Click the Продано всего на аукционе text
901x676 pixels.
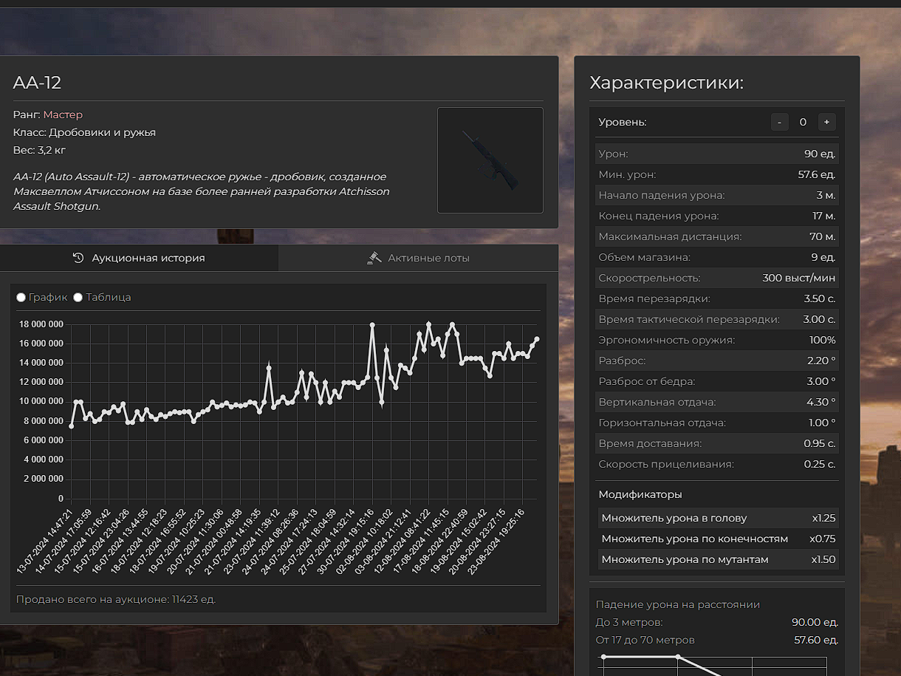116,599
